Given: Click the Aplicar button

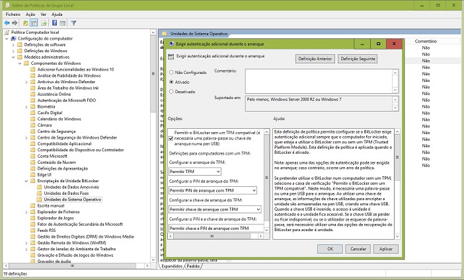Looking at the screenshot, I should pyautogui.click(x=386, y=249).
